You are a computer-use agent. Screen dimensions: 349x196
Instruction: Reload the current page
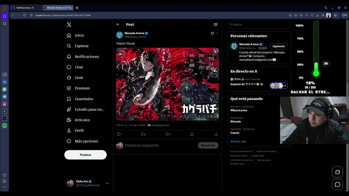[25, 15]
